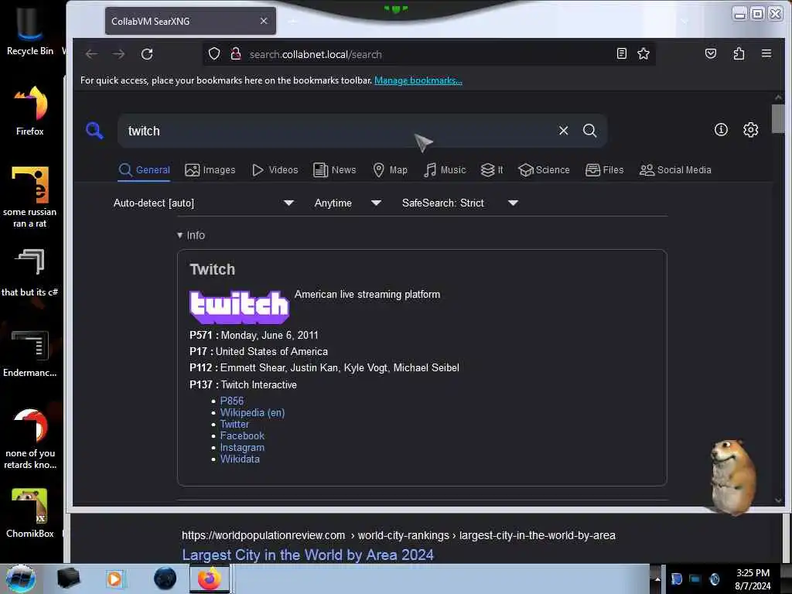Open Manage bookmarks link

(x=418, y=80)
